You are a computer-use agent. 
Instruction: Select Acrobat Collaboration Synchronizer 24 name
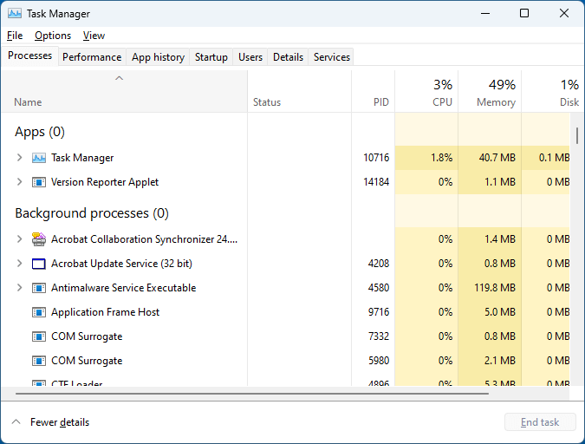click(145, 239)
